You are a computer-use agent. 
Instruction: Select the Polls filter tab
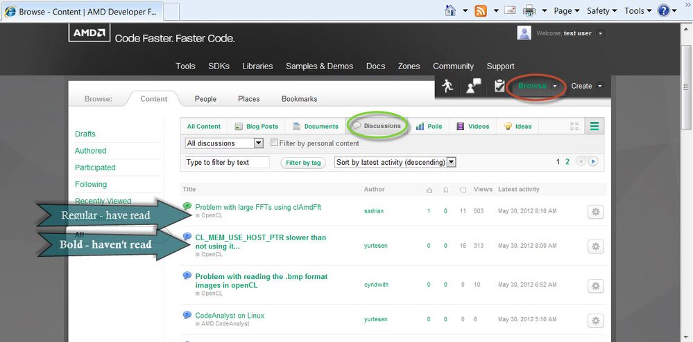(x=429, y=126)
